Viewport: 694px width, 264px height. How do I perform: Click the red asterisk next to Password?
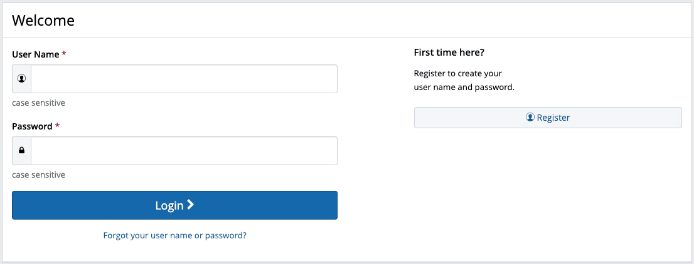coord(58,126)
